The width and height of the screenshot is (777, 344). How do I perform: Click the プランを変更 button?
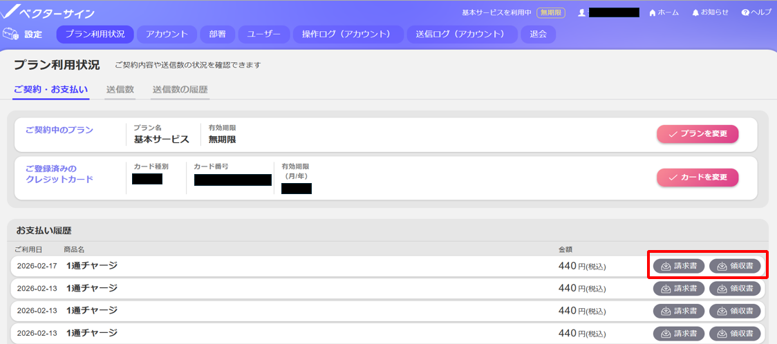point(697,134)
